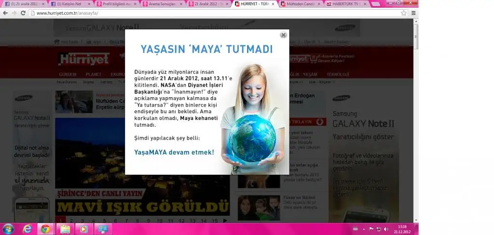Click the 'YaşaMAYA devam etmek!' text in popup
Viewport: 494px width, 235px height.
(x=174, y=152)
